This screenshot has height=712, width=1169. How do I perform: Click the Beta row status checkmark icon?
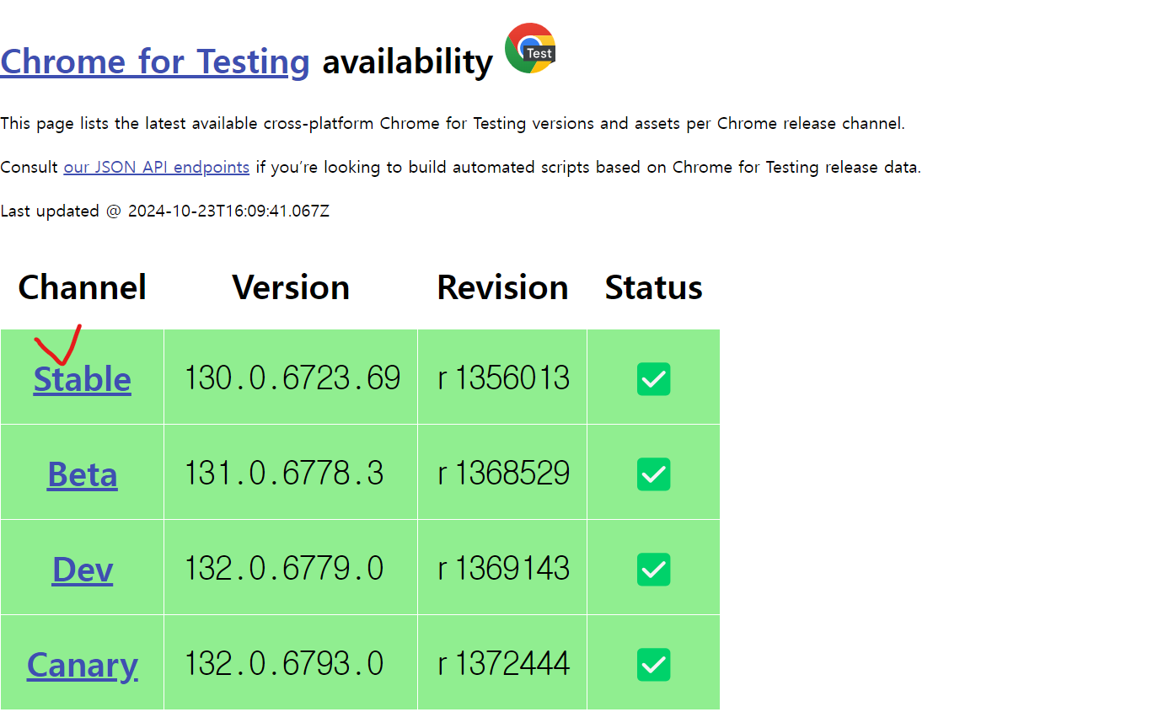[654, 474]
